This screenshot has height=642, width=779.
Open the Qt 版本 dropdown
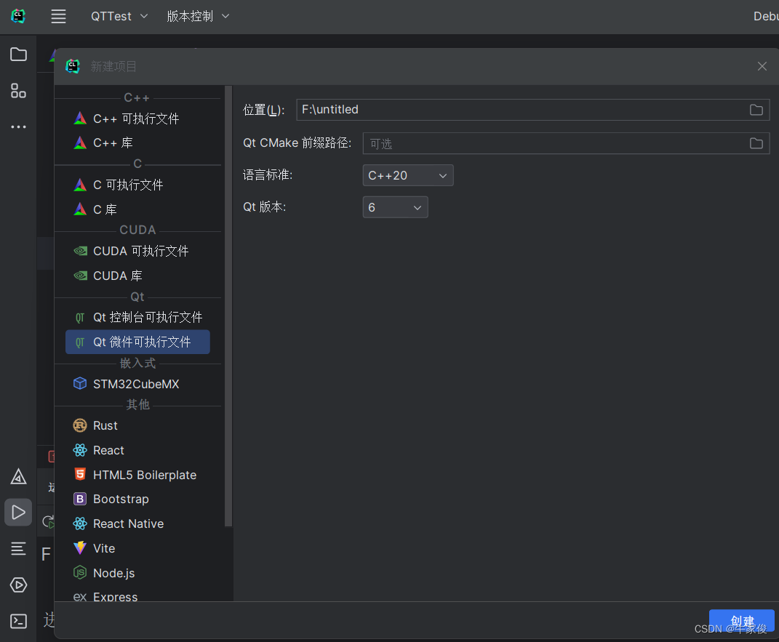tap(395, 207)
